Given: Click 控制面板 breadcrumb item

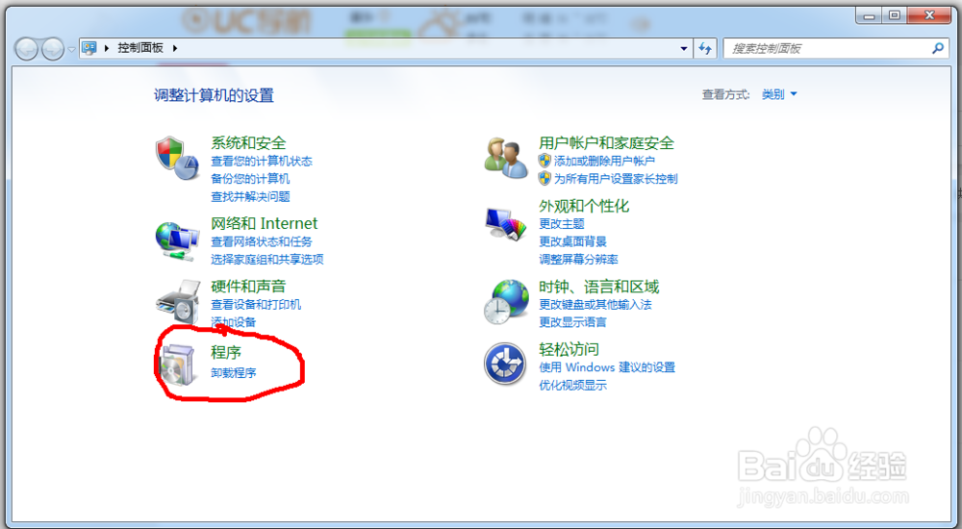Looking at the screenshot, I should coord(140,48).
